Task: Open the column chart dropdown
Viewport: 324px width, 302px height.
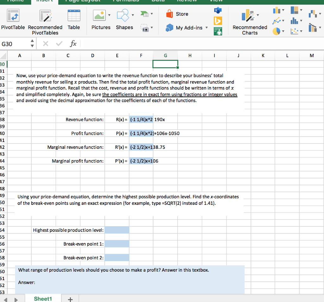Action: tap(283, 10)
